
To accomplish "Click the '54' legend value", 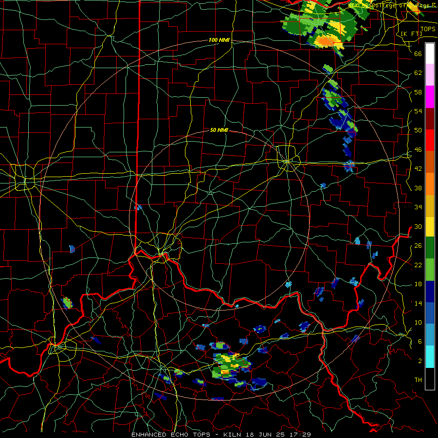I will tap(418, 111).
